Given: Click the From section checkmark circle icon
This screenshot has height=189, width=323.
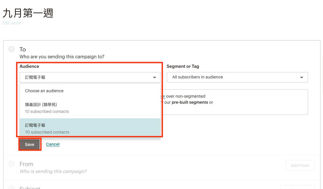Looking at the screenshot, I should (12, 164).
